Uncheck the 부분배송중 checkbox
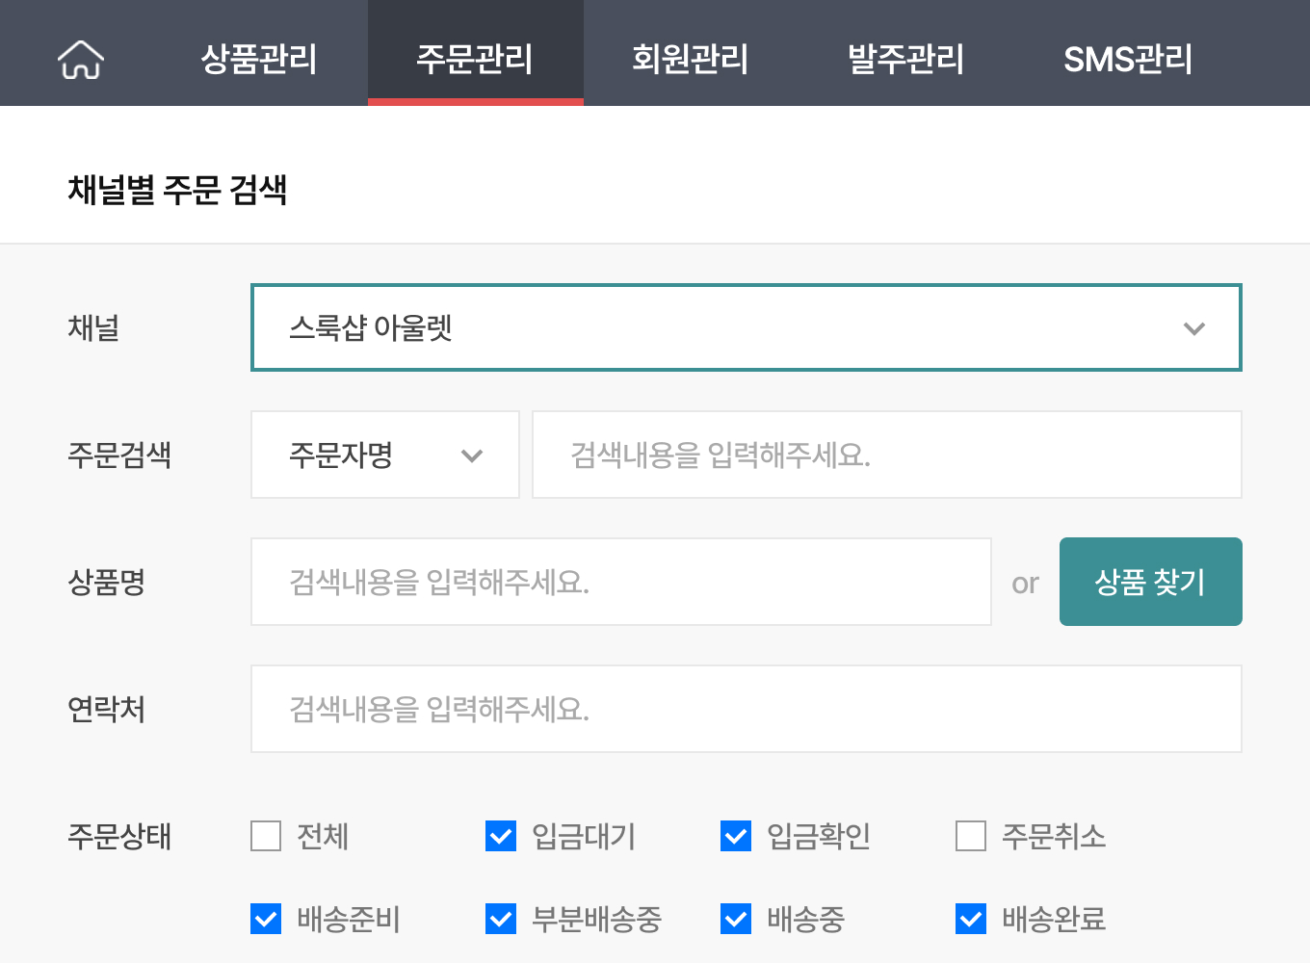Image resolution: width=1310 pixels, height=963 pixels. pyautogui.click(x=500, y=920)
